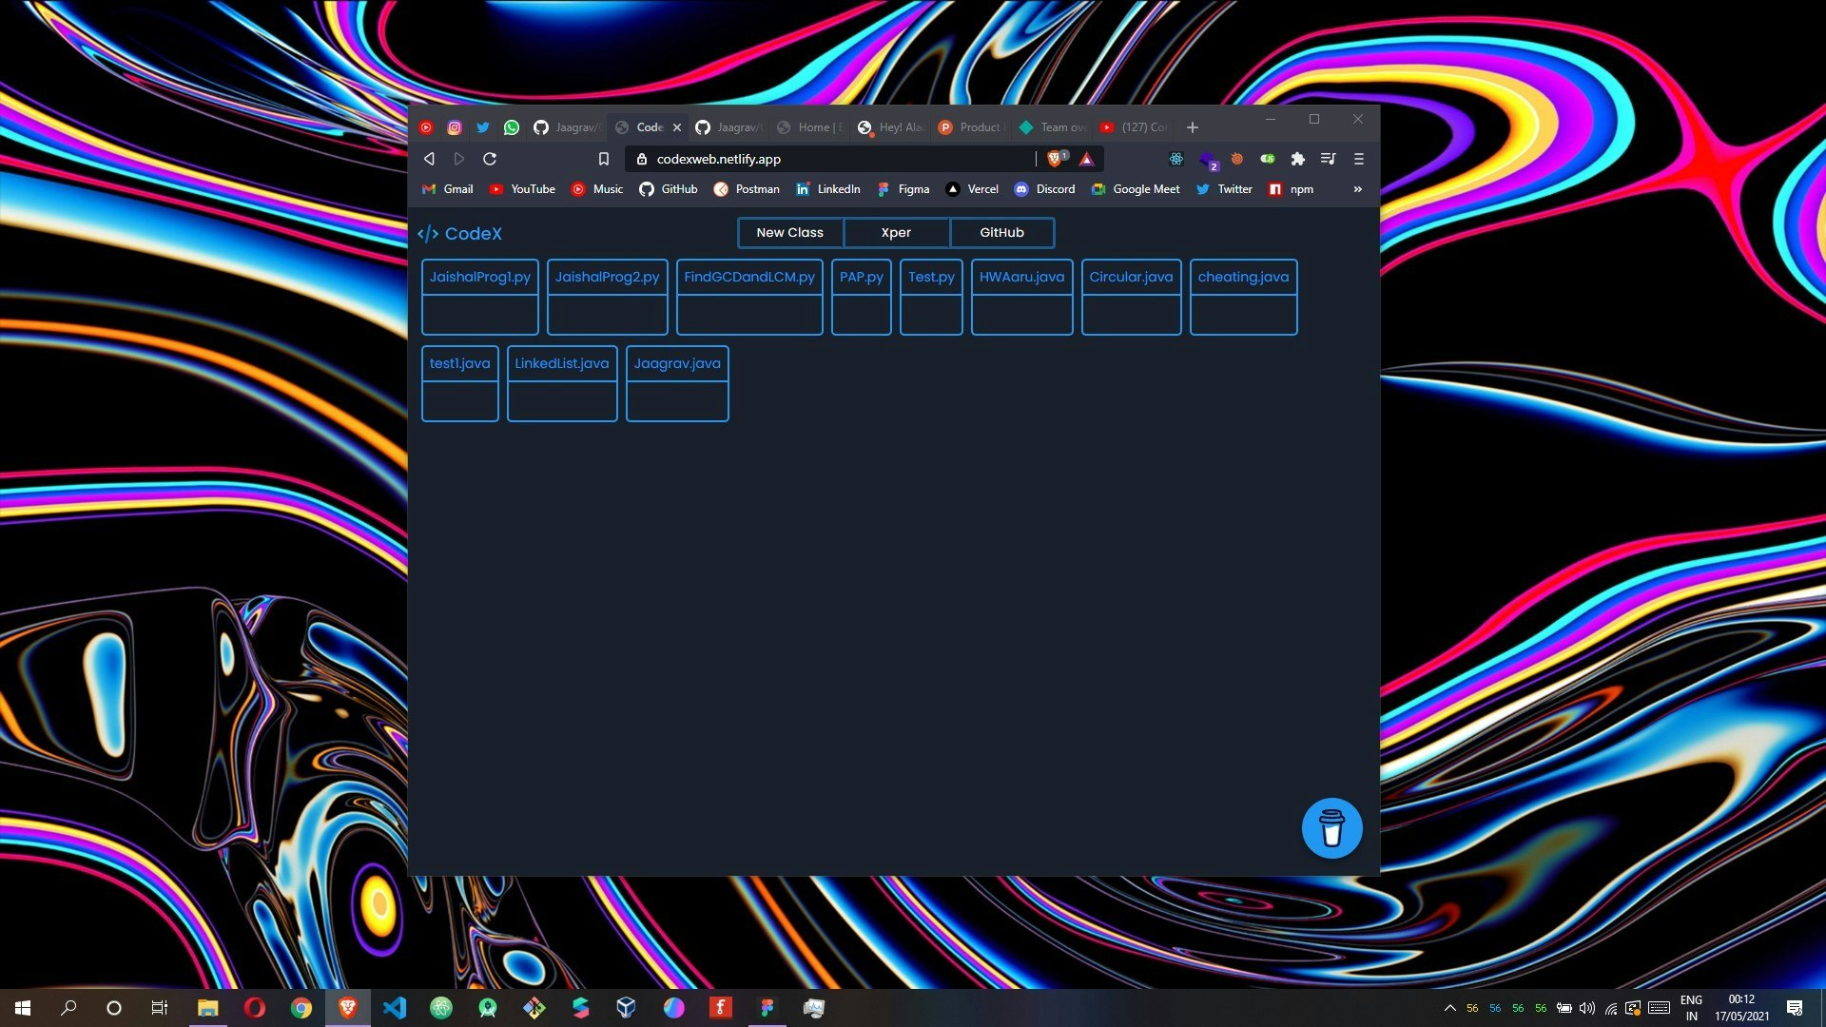The width and height of the screenshot is (1826, 1027).
Task: Reload the current page
Action: click(490, 159)
